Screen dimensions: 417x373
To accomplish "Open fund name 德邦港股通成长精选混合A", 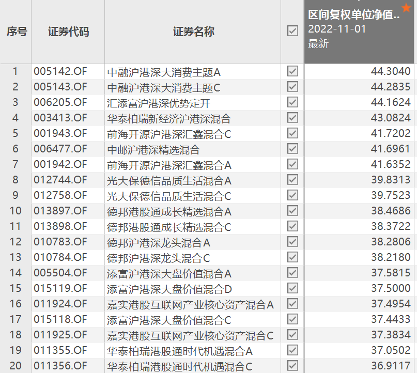I will coord(169,211).
